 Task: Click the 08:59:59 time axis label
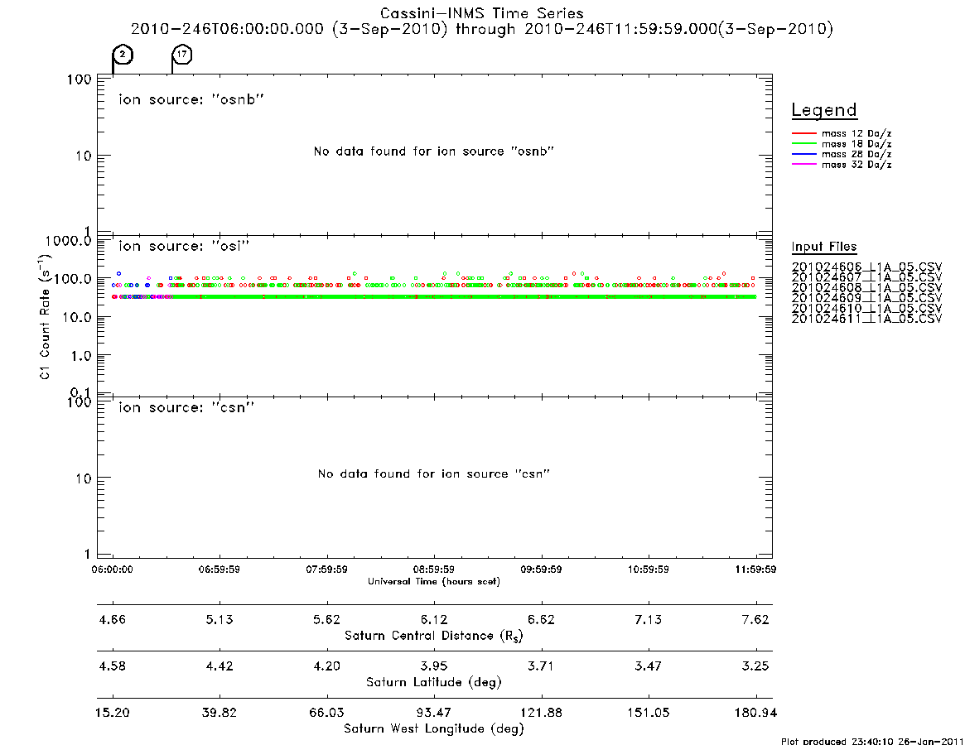point(434,570)
